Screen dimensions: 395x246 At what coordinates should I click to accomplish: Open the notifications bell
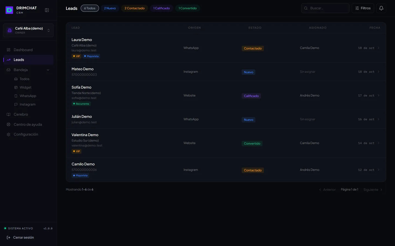[381, 8]
